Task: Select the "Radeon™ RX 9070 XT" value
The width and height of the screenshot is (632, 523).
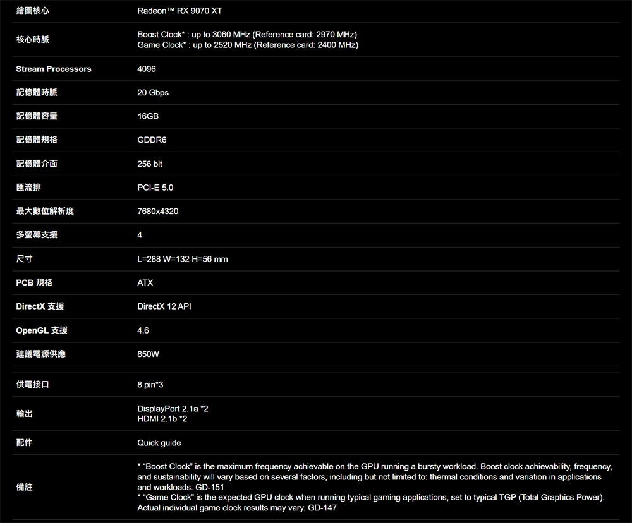Action: 179,11
